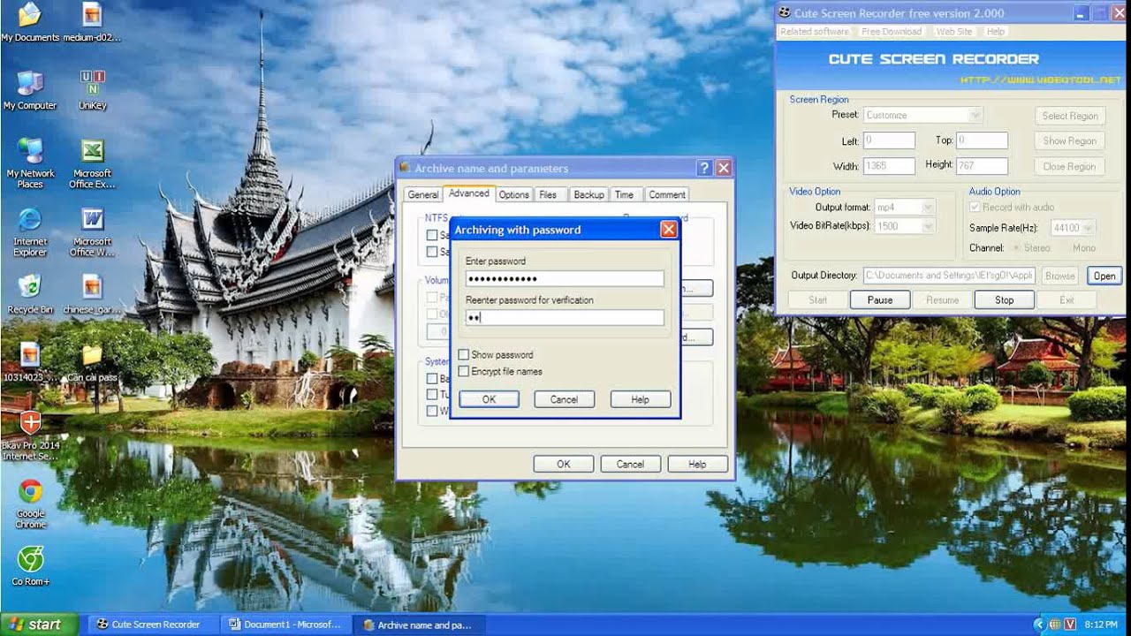Cancel the Archiving with password dialog

[x=564, y=399]
